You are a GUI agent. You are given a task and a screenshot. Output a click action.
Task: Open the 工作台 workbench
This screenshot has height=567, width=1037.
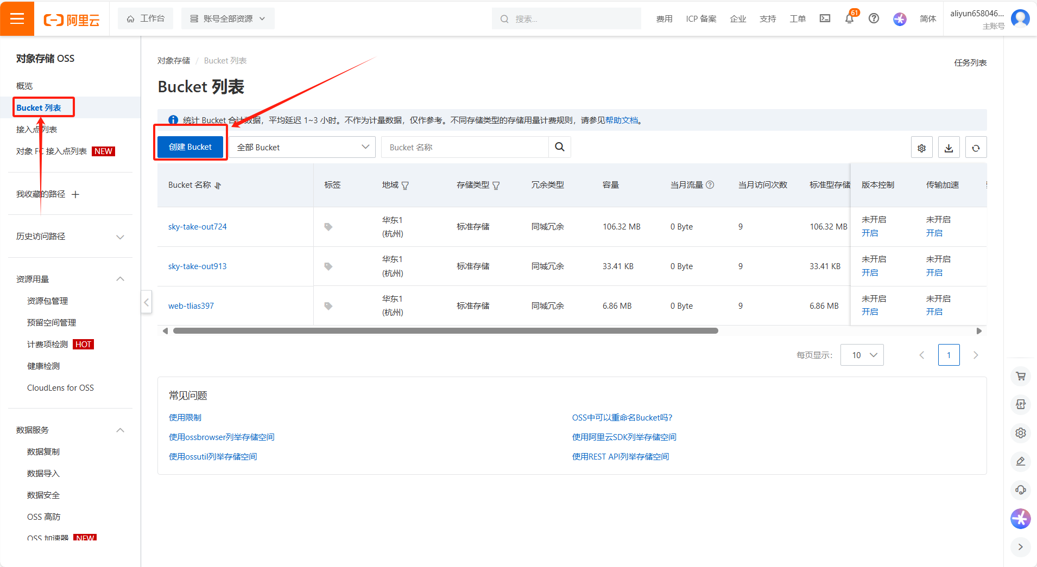pyautogui.click(x=146, y=18)
